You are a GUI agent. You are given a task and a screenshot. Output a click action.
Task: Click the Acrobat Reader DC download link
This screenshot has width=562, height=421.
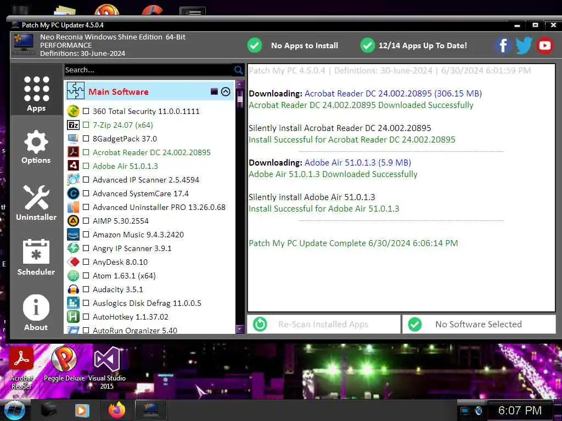click(393, 93)
